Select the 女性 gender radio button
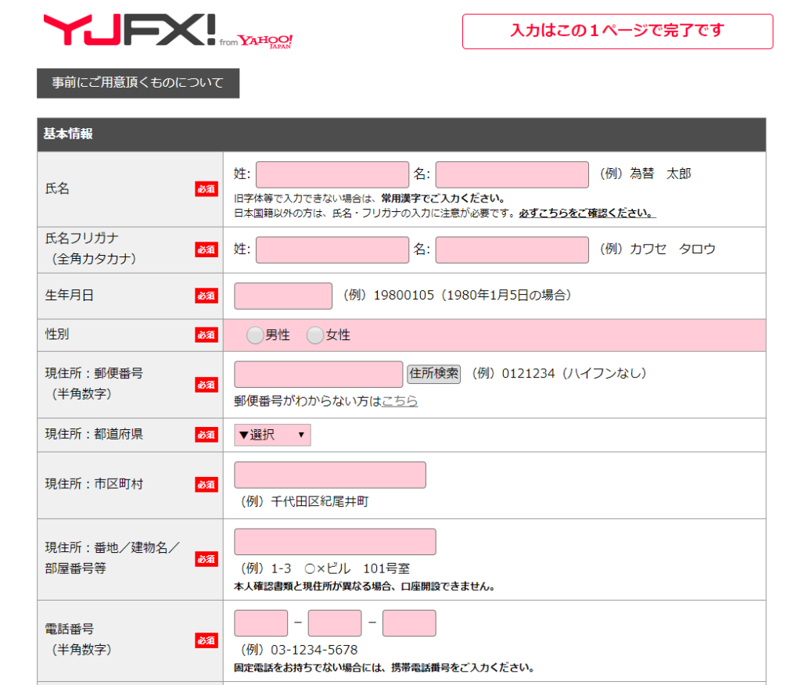Screen dimensions: 801x685 click(x=315, y=335)
